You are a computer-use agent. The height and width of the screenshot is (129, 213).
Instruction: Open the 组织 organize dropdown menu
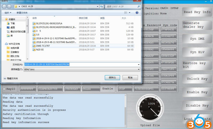pos(8,12)
